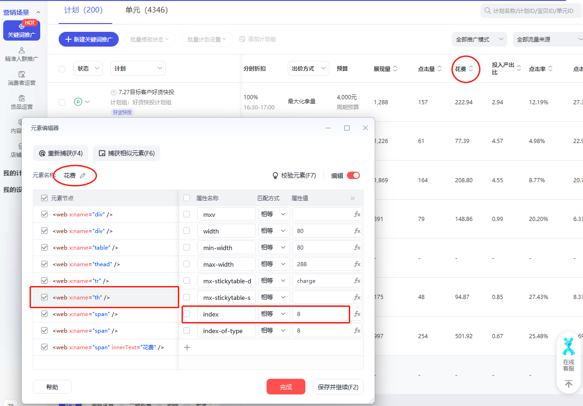Click the pencil icon beside element name 花费
Viewport: 583px width, 406px height.
pos(83,175)
